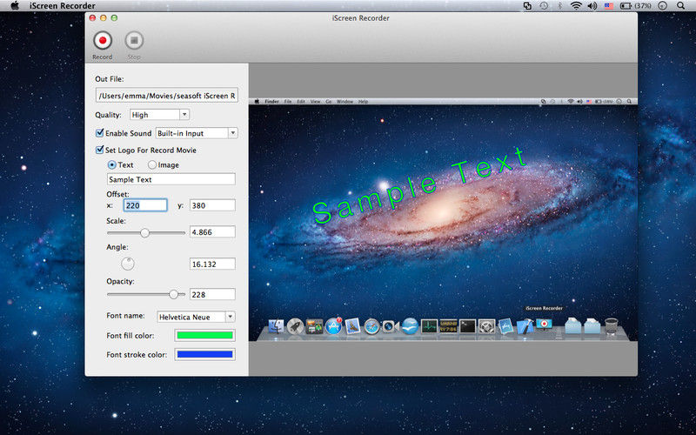
Task: Open the Quality dropdown set to High
Action: (x=160, y=115)
